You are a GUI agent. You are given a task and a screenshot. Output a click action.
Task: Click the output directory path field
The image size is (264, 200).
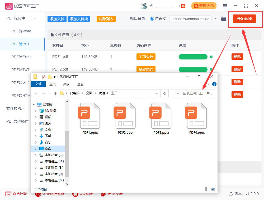(190, 19)
